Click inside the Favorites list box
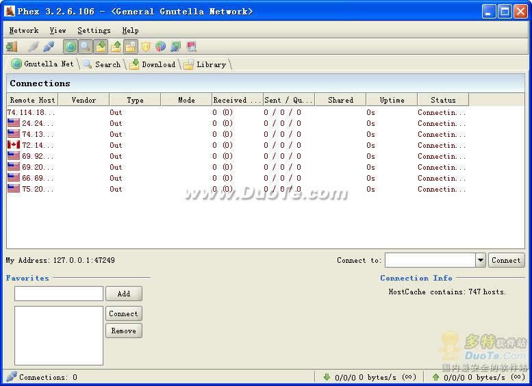Image resolution: width=532 pixels, height=386 pixels. pos(59,335)
